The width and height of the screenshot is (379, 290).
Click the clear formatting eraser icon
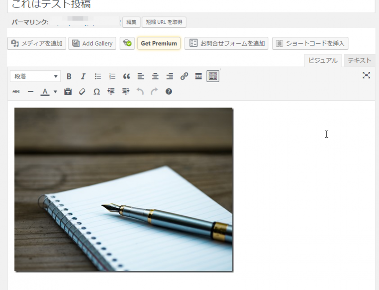[82, 91]
